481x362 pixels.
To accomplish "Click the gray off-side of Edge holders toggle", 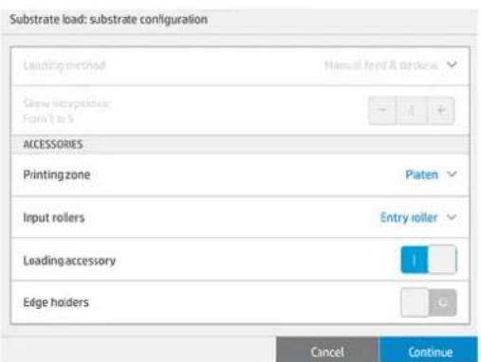I will [x=442, y=302].
